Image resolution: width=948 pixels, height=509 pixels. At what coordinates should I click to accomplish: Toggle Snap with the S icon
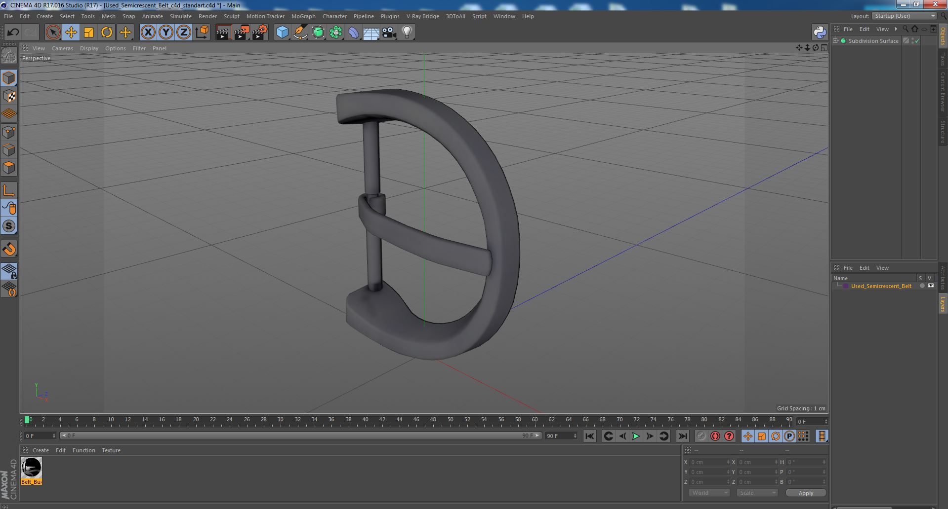[9, 226]
